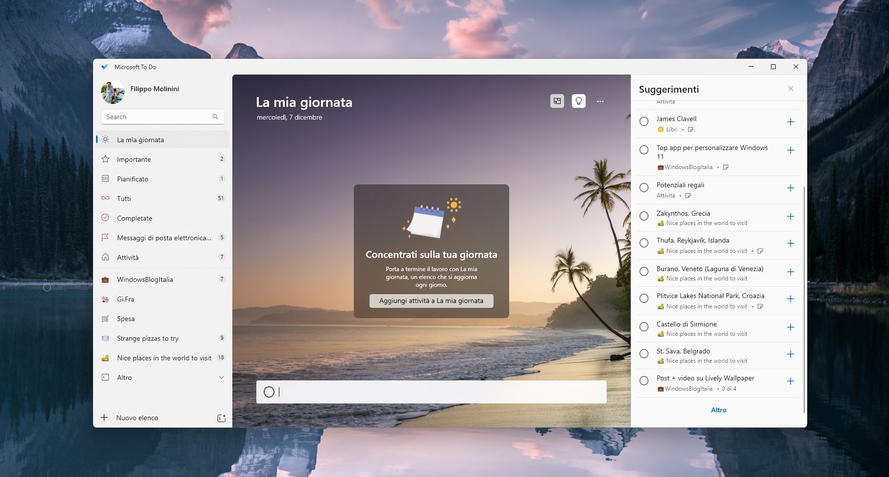Click the plus icon for Nuovo elenco

(x=104, y=418)
